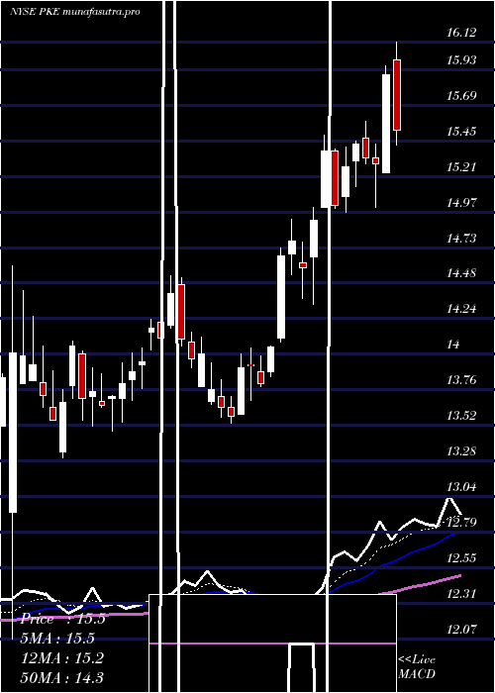Select the 13.76 price axis label

tap(461, 379)
